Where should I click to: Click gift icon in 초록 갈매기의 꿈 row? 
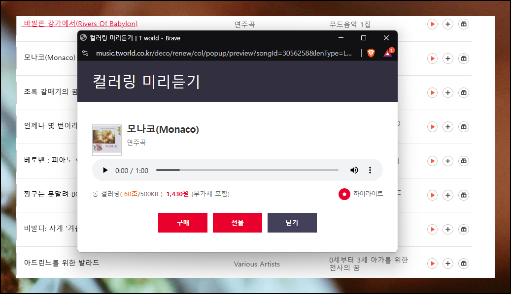click(463, 93)
